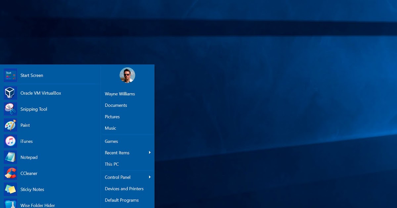397x208 pixels.
Task: Open the Pictures folder
Action: click(x=112, y=117)
